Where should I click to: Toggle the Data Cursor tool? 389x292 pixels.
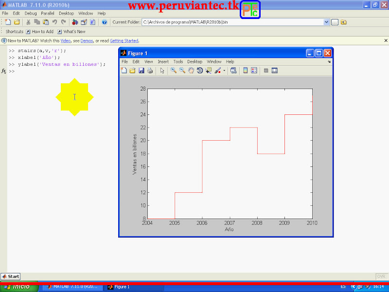pyautogui.click(x=209, y=71)
